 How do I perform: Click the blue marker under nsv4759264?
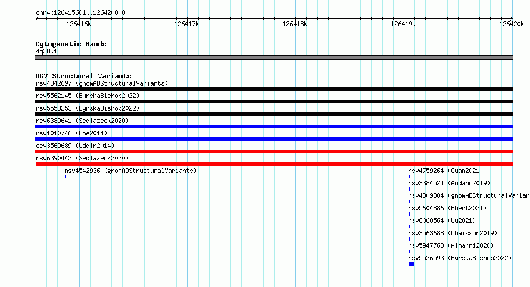[409, 176]
